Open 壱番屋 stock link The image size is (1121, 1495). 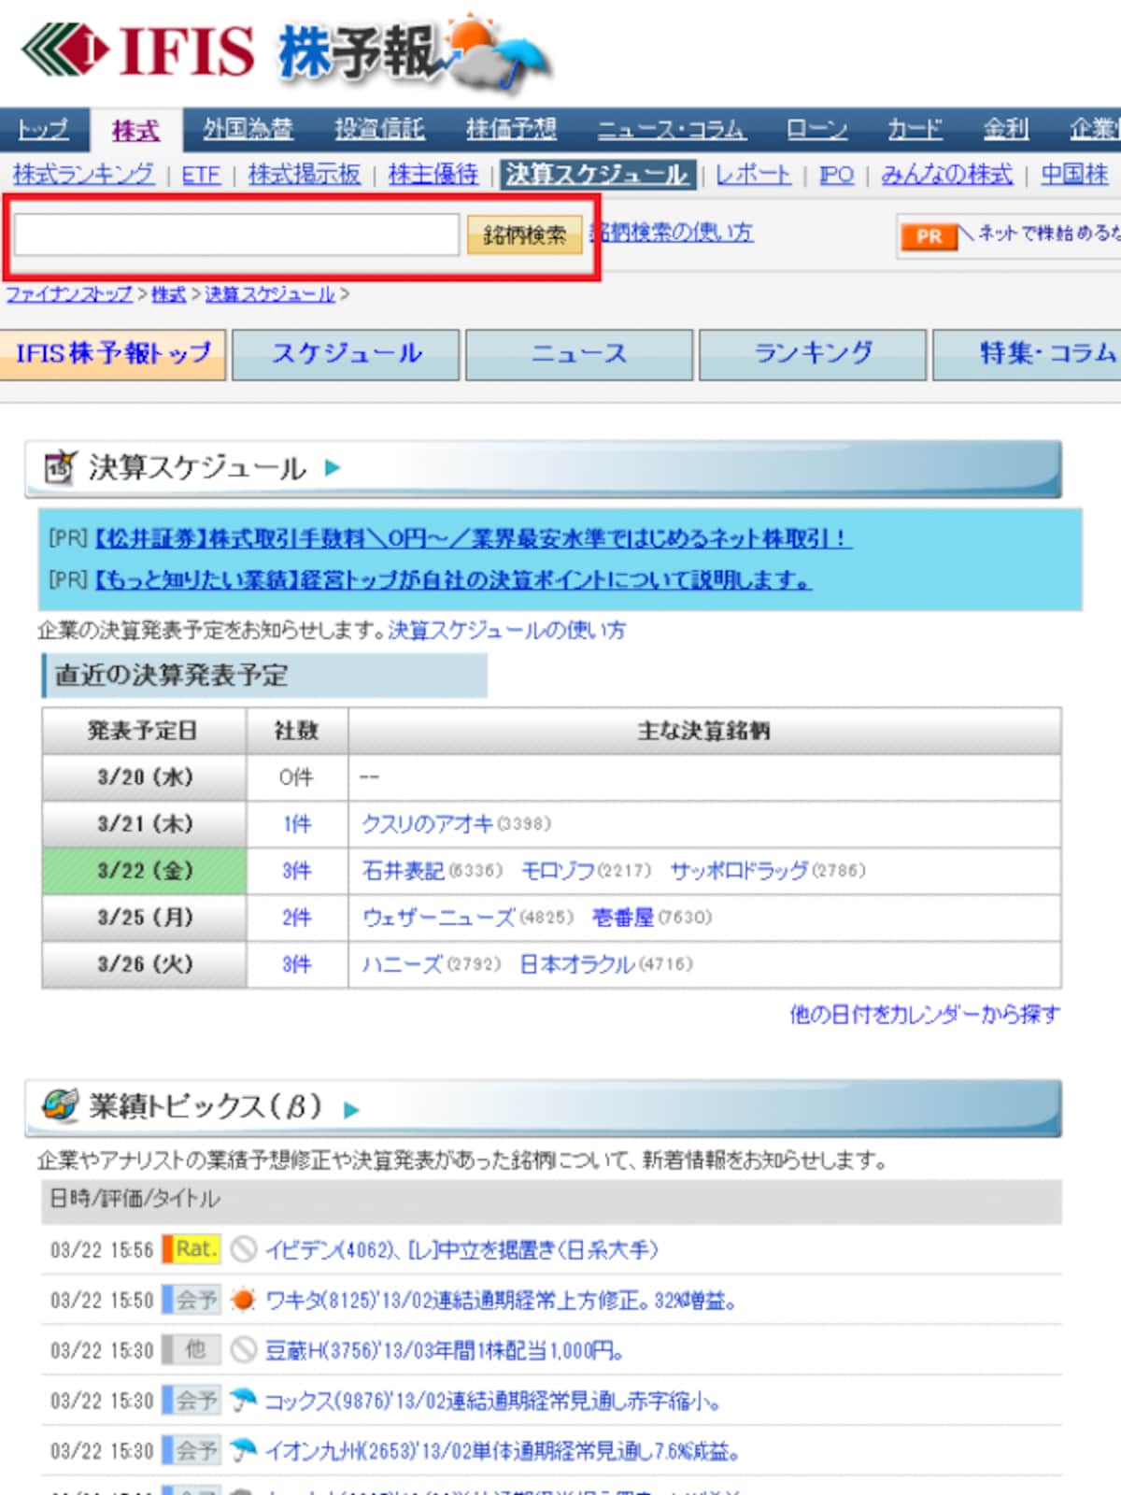coord(623,918)
